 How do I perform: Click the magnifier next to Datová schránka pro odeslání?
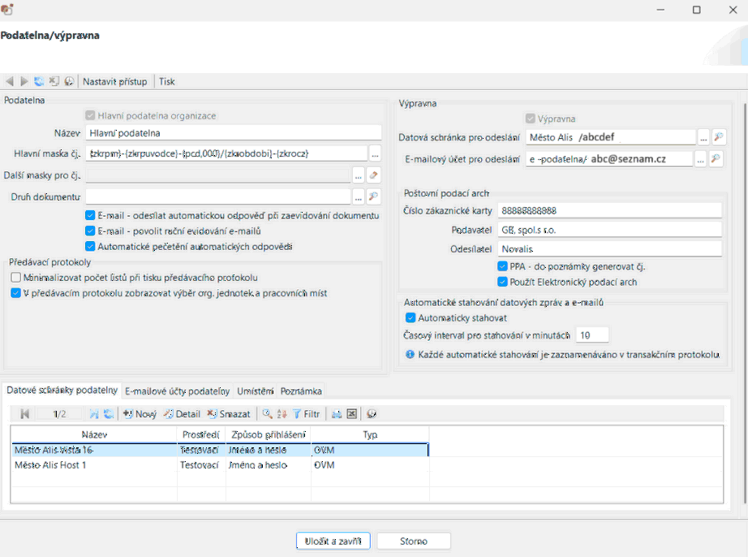[717, 137]
